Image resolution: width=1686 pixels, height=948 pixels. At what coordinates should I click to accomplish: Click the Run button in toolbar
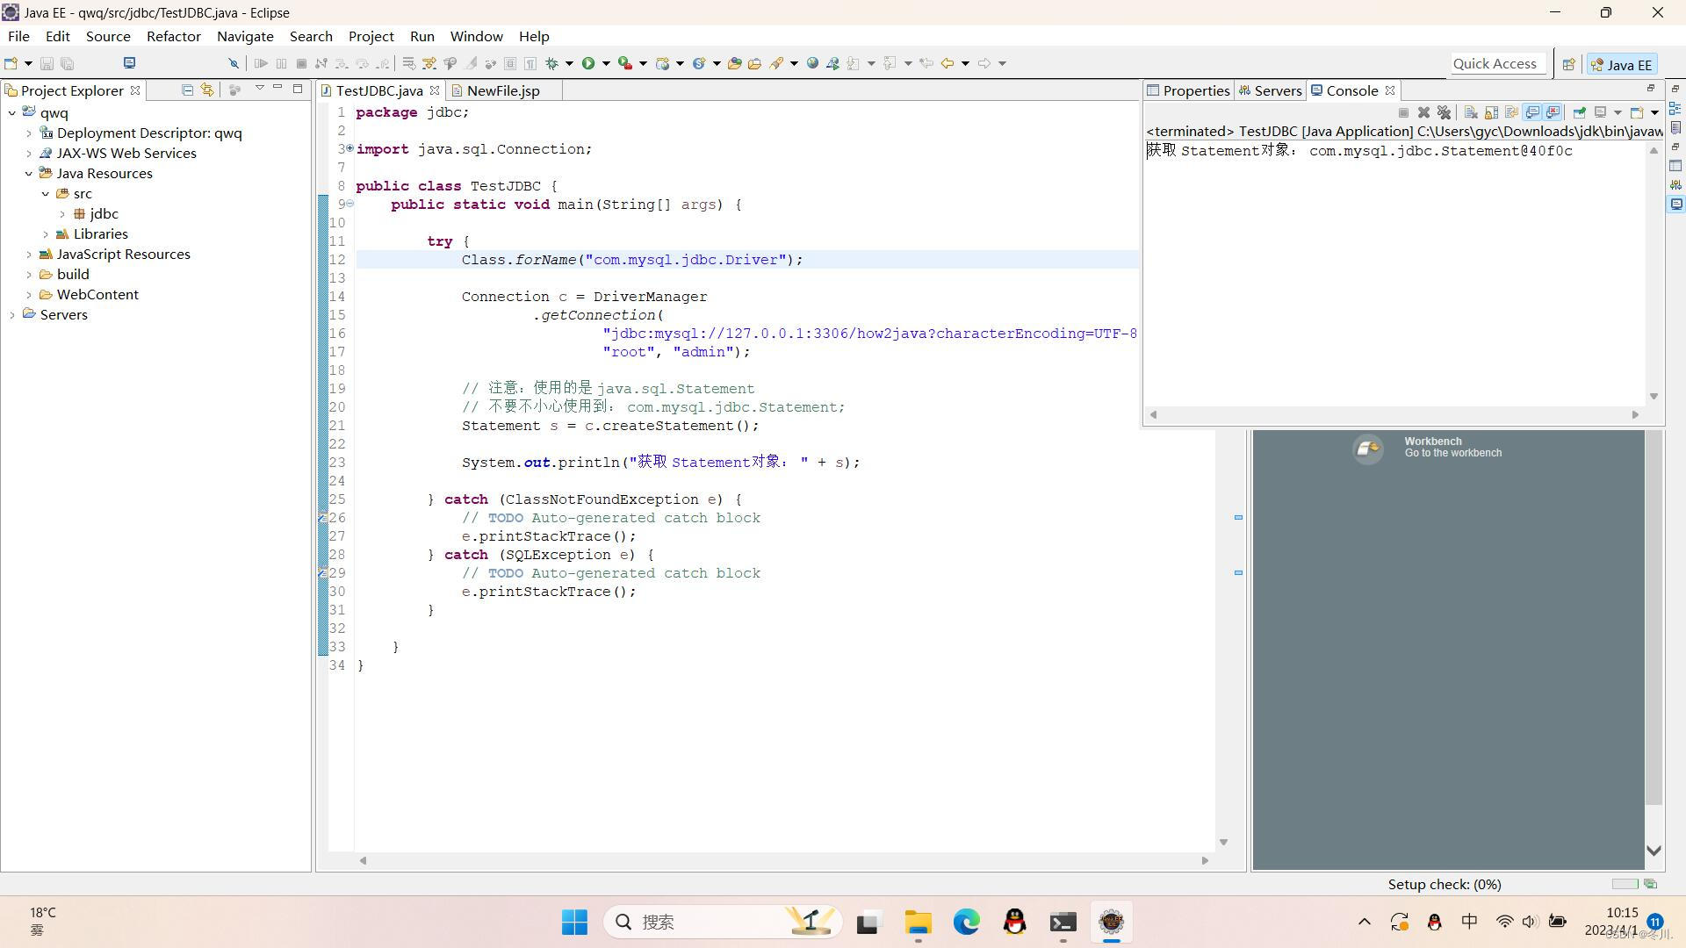pyautogui.click(x=589, y=62)
